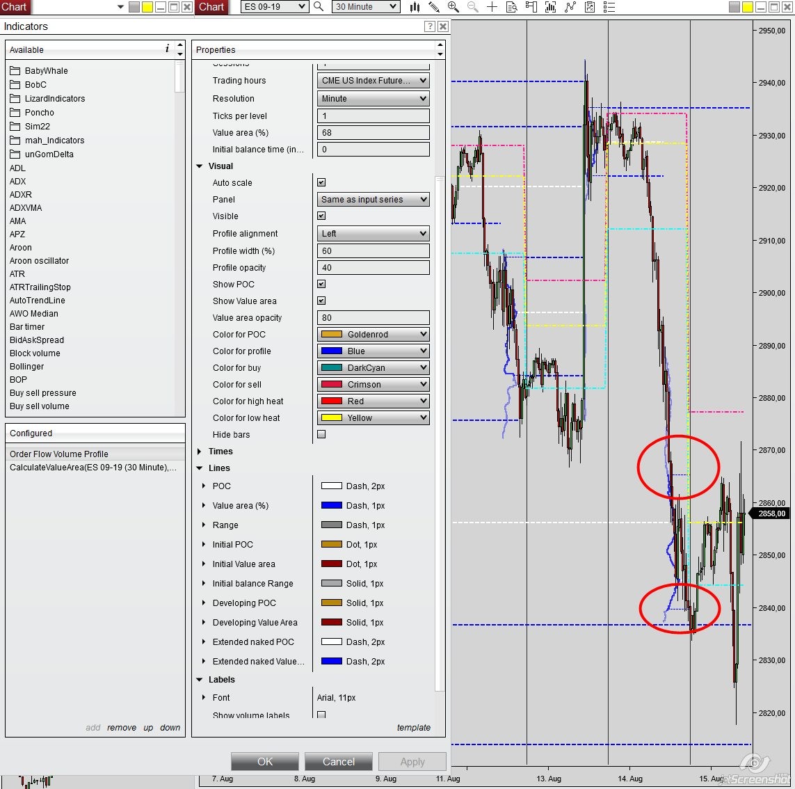Enable the Hide bars checkbox
This screenshot has height=789, width=795.
[x=321, y=434]
